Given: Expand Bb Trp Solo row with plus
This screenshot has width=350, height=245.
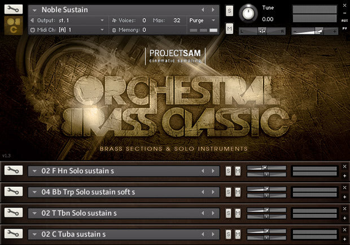Looking at the screenshot, I should [345, 197].
